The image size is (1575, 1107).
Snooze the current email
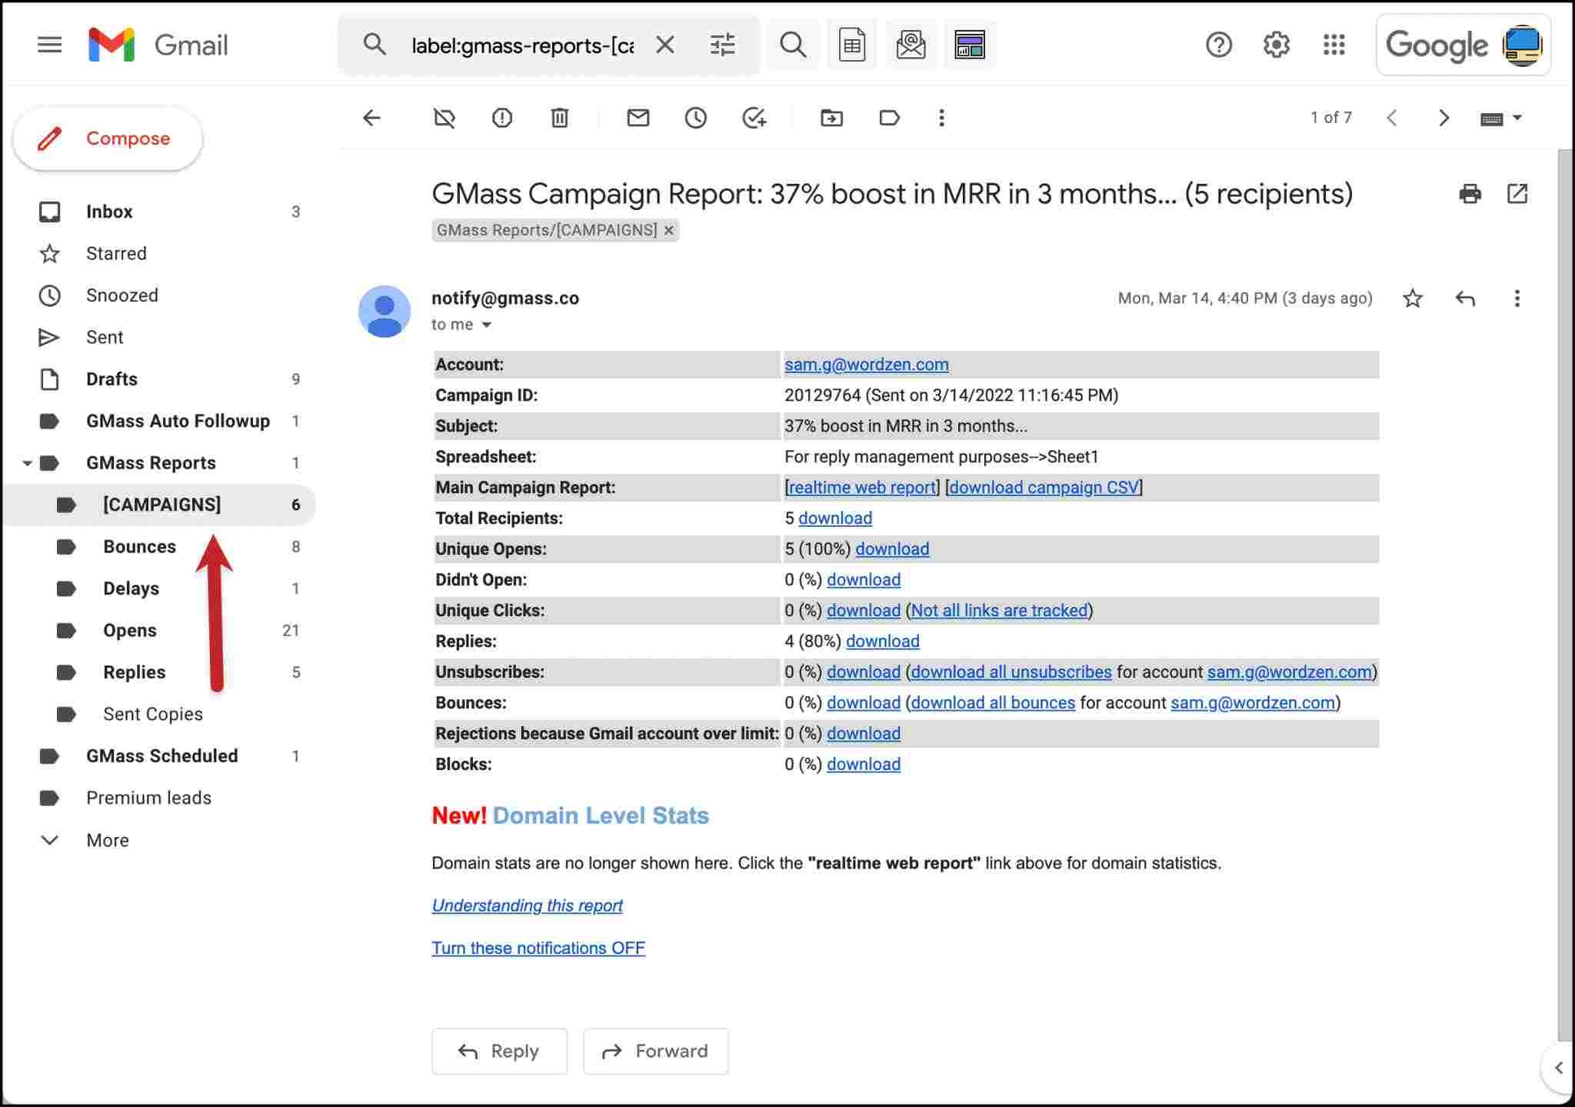pyautogui.click(x=695, y=118)
